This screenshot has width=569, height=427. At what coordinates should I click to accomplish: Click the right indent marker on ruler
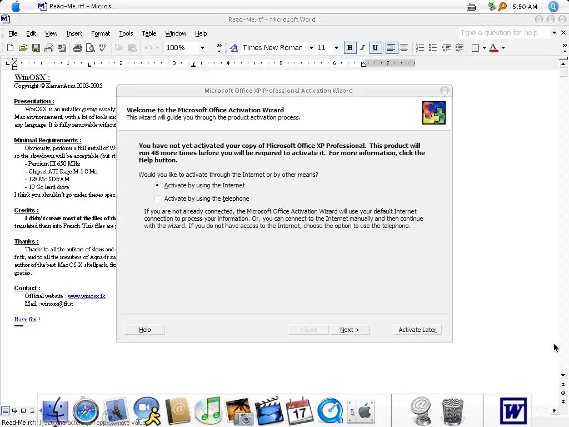[x=363, y=64]
